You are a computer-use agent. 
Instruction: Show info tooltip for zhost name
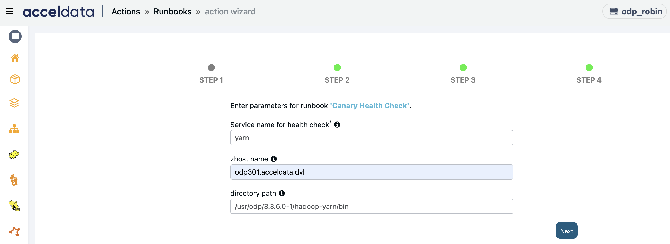274,159
